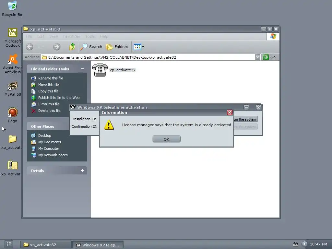The width and height of the screenshot is (332, 249).
Task: Open My Documents under Other Places
Action: tap(50, 142)
